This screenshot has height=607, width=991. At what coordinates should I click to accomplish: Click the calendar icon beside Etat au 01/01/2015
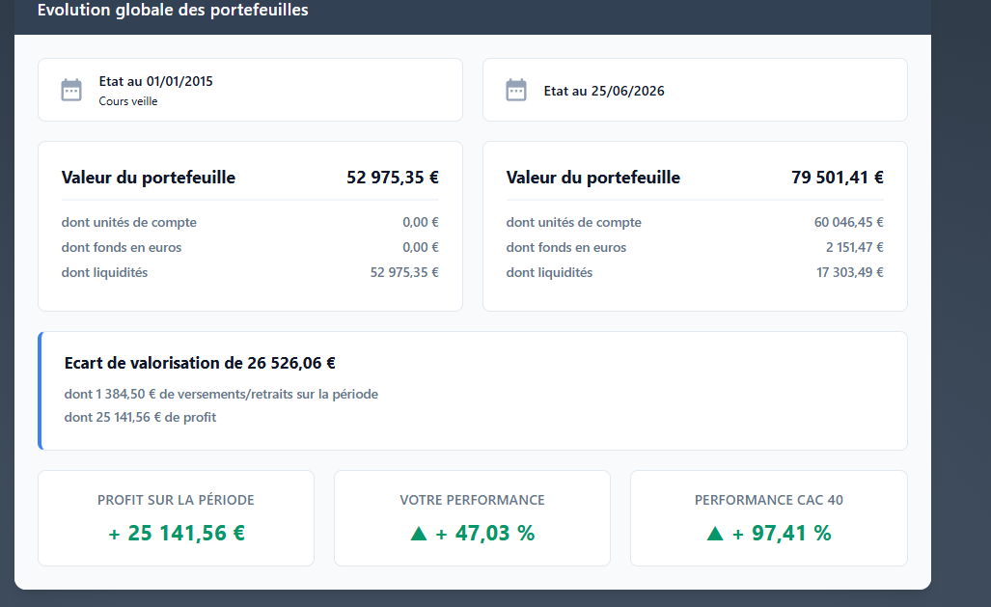[x=71, y=90]
